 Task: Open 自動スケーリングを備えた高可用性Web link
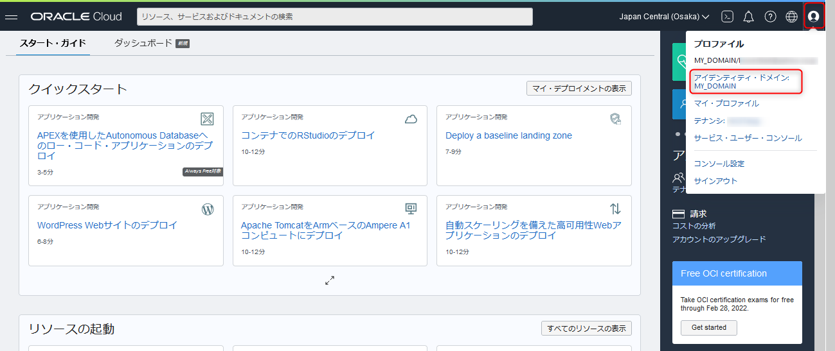point(534,230)
